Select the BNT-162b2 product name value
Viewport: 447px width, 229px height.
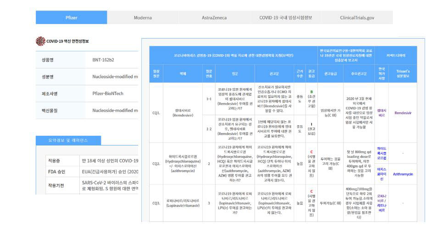pos(103,60)
